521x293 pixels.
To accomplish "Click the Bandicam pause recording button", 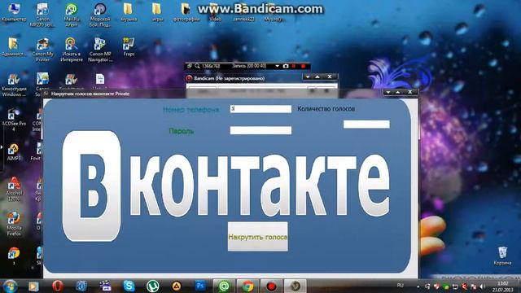I will (294, 66).
